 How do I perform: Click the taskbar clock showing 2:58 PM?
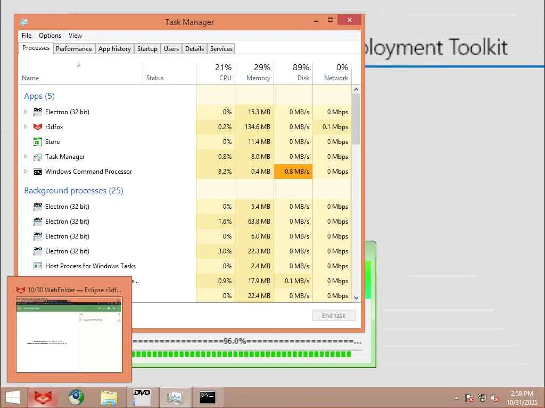(522, 398)
